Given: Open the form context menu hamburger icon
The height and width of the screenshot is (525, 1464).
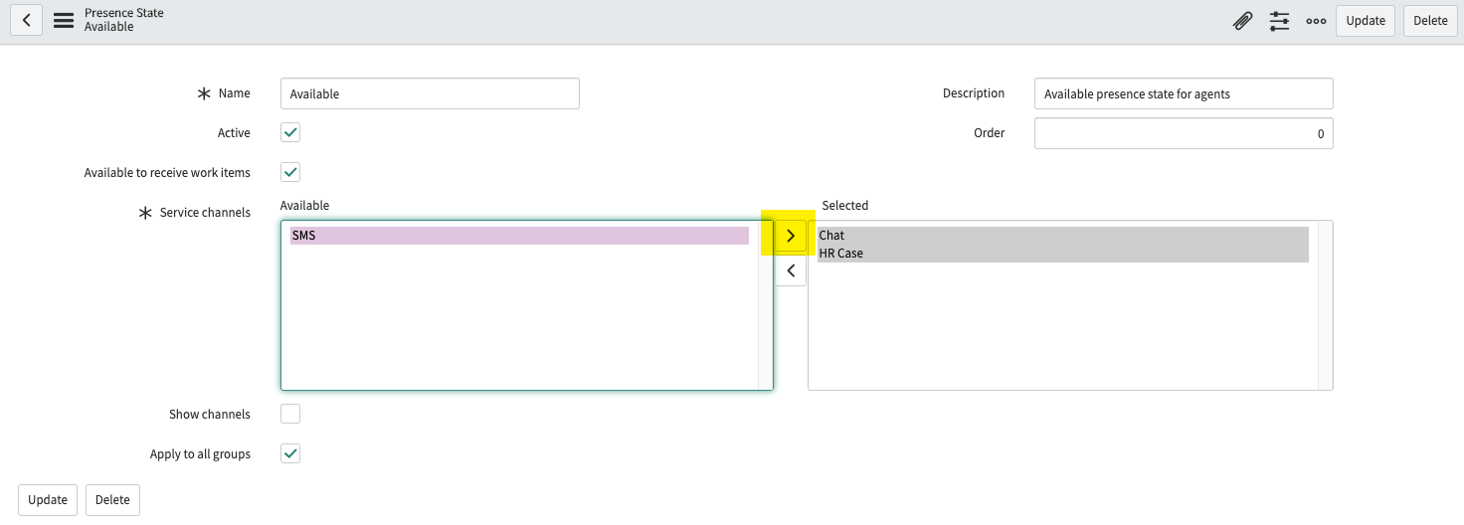Looking at the screenshot, I should point(64,20).
